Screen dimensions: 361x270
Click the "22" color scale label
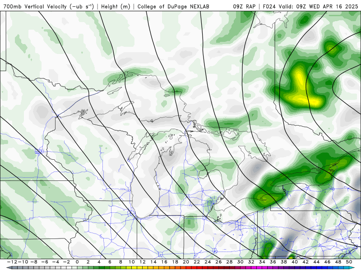click(x=197, y=262)
